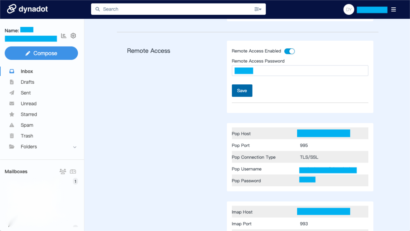The width and height of the screenshot is (410, 231).
Task: Click the Unread envelope icon
Action: tap(12, 104)
